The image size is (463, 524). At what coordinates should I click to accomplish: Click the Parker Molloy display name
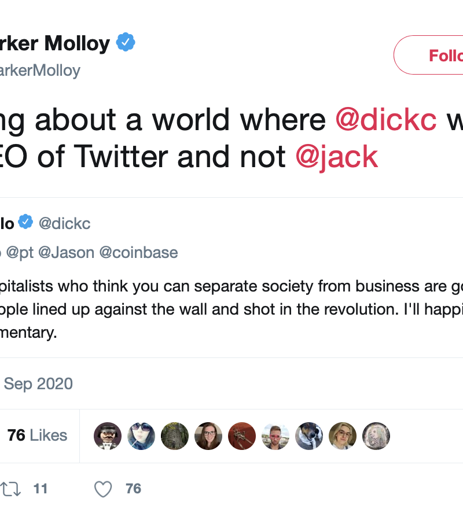point(54,43)
